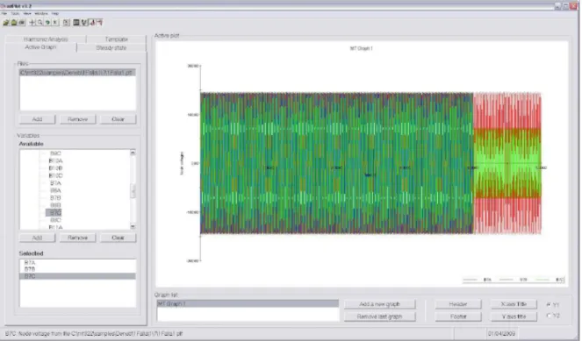
Task: Click the Available list scroll up arrow
Action: coord(133,153)
